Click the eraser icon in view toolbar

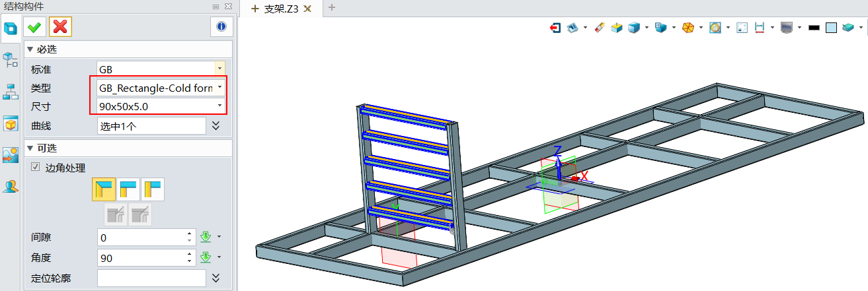(600, 28)
